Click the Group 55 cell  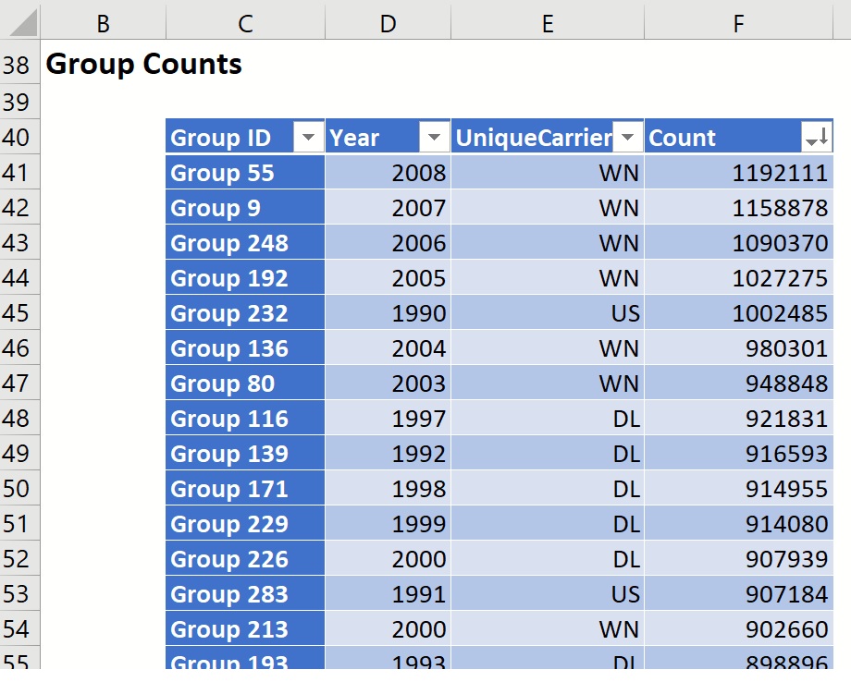pyautogui.click(x=245, y=173)
